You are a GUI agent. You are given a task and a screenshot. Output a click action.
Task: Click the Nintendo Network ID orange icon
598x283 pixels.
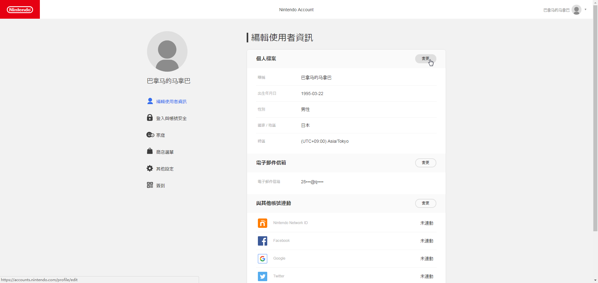[x=262, y=223]
